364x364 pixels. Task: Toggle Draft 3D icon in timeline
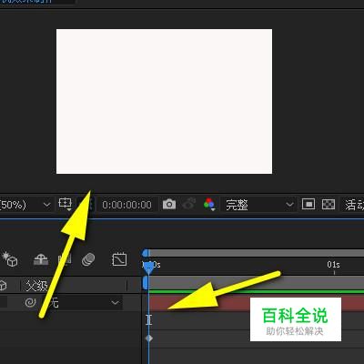click(x=10, y=259)
